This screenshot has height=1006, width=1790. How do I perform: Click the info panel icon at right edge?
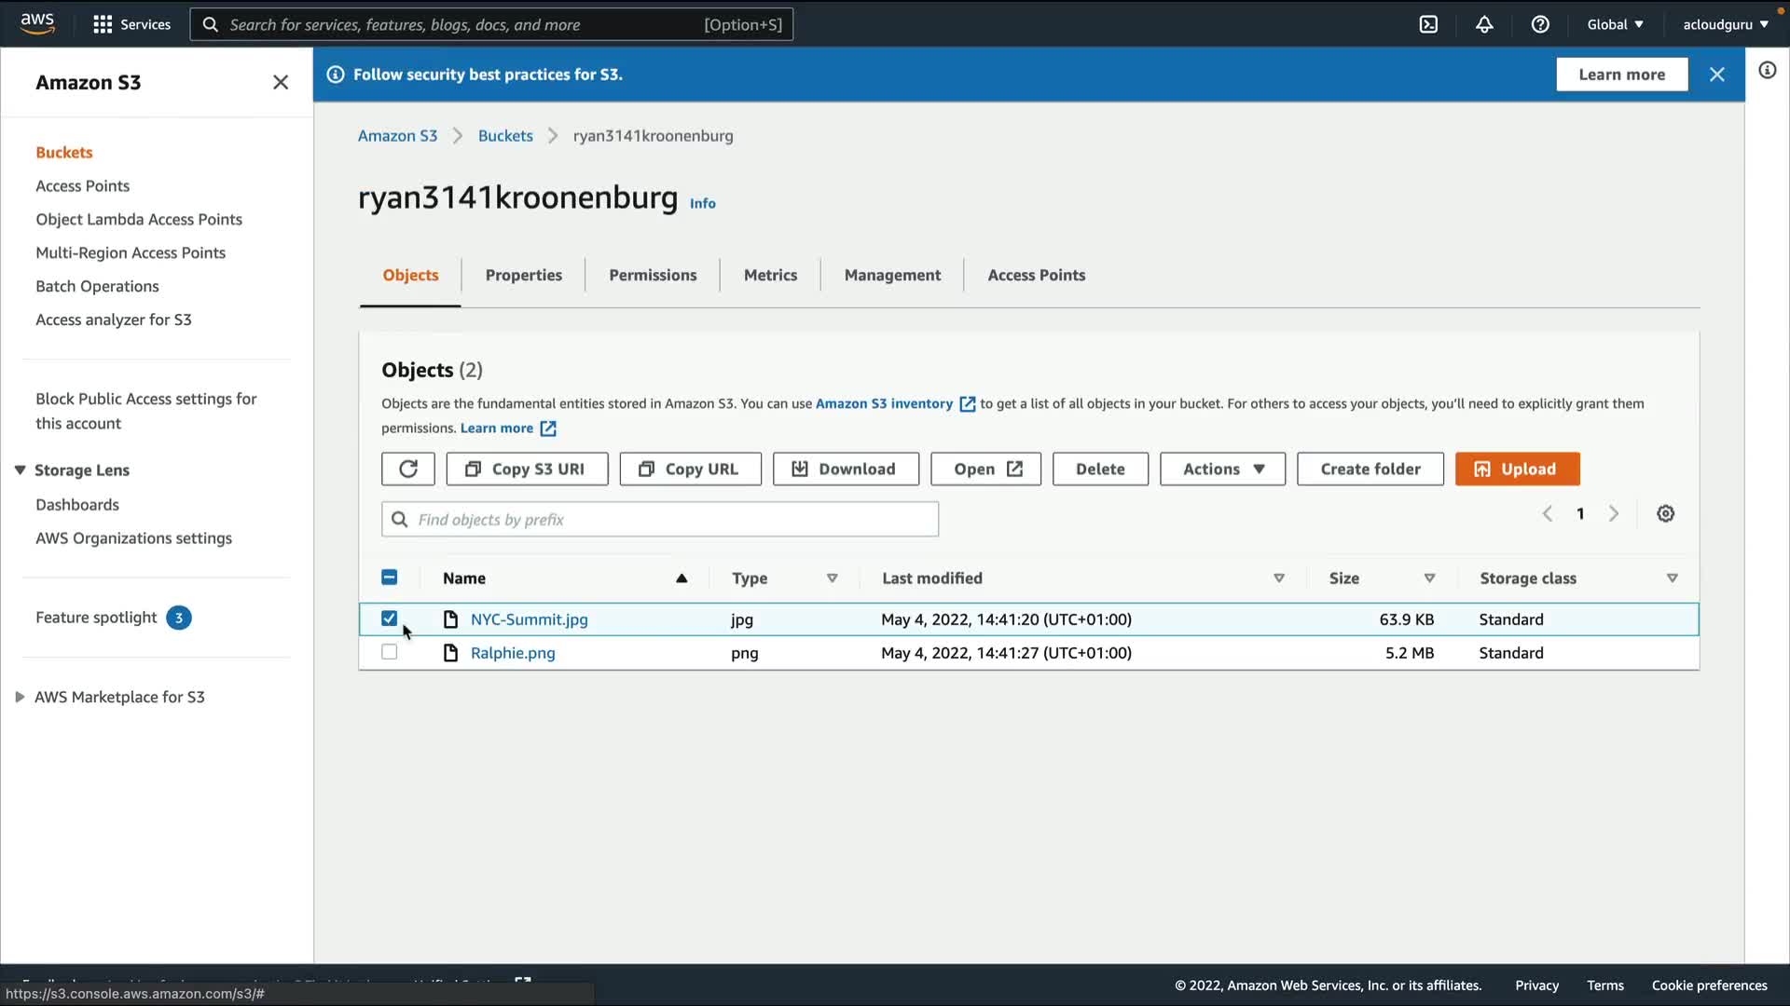point(1767,71)
